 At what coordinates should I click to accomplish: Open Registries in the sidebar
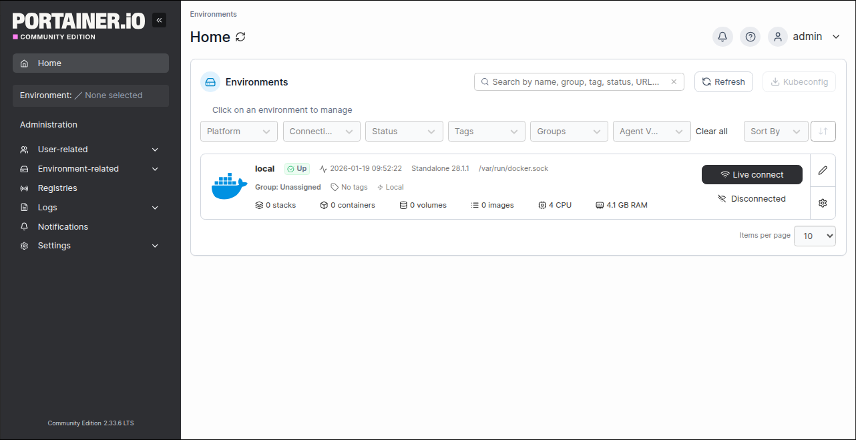pyautogui.click(x=57, y=188)
